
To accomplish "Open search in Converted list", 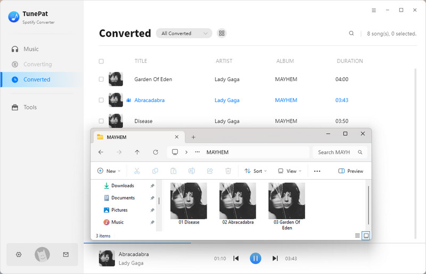I will (x=351, y=33).
